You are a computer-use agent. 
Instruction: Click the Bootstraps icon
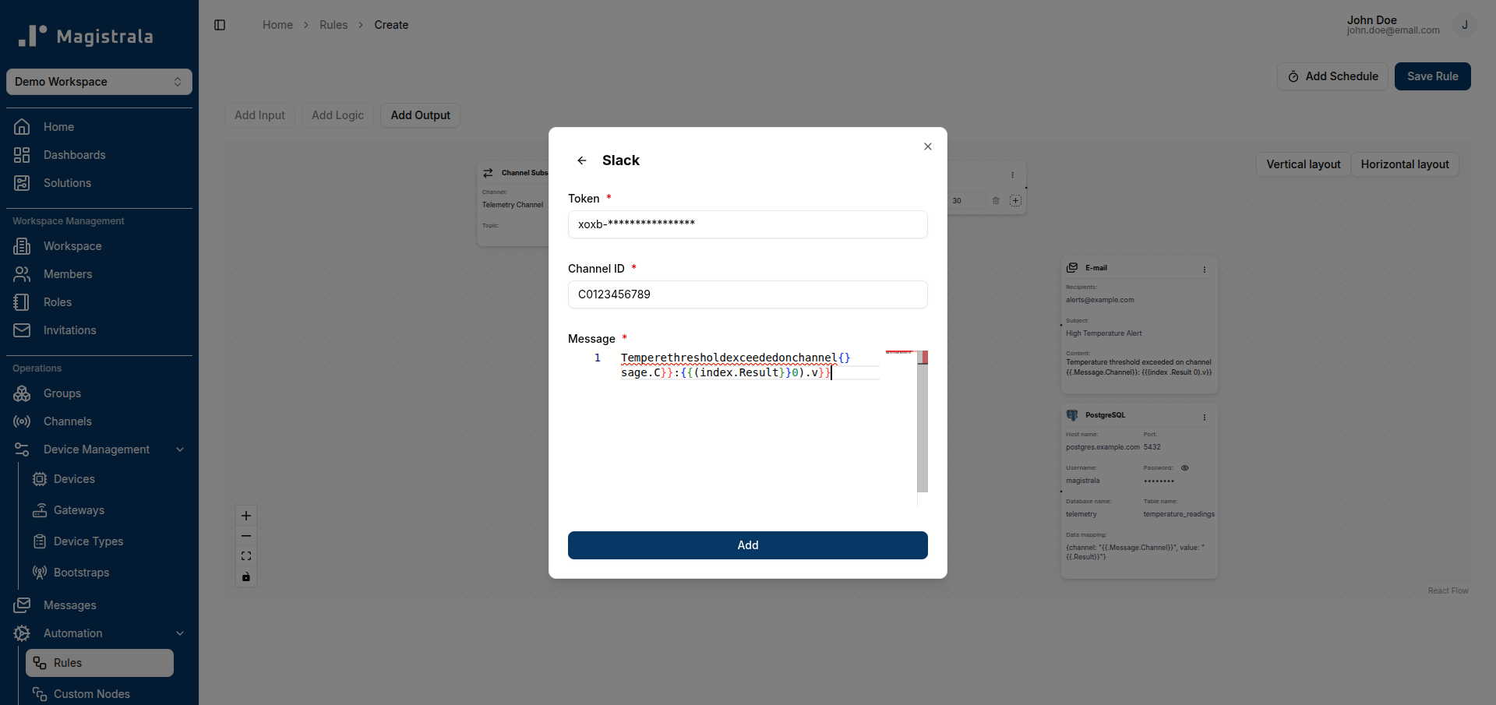[40, 573]
